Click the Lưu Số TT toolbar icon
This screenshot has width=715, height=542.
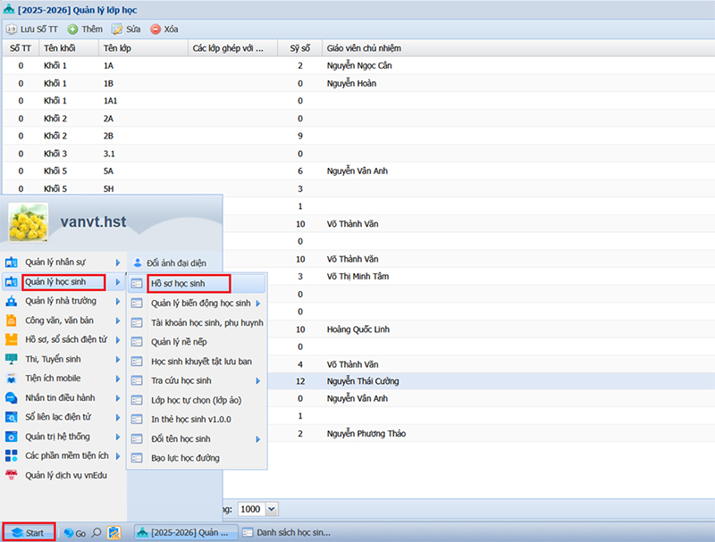coord(11,29)
